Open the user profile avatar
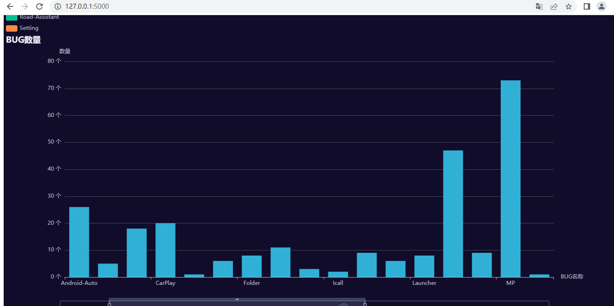This screenshot has width=614, height=306. point(601,6)
